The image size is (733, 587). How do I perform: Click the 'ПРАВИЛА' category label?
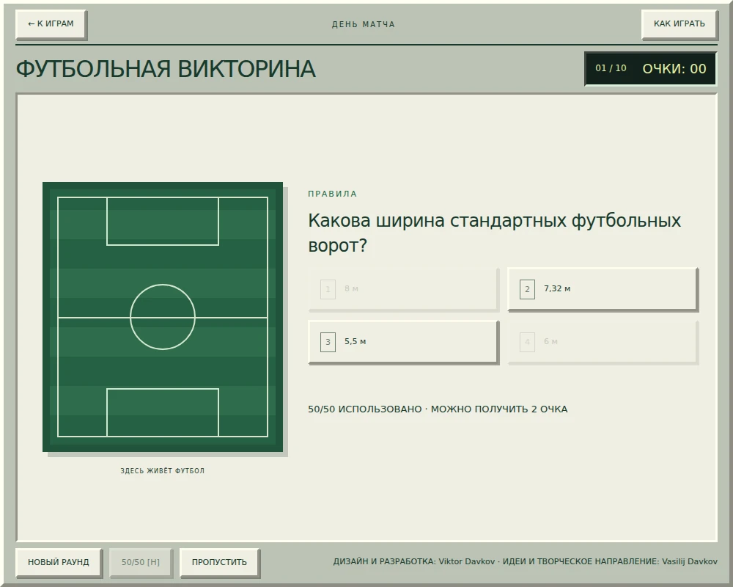click(332, 194)
